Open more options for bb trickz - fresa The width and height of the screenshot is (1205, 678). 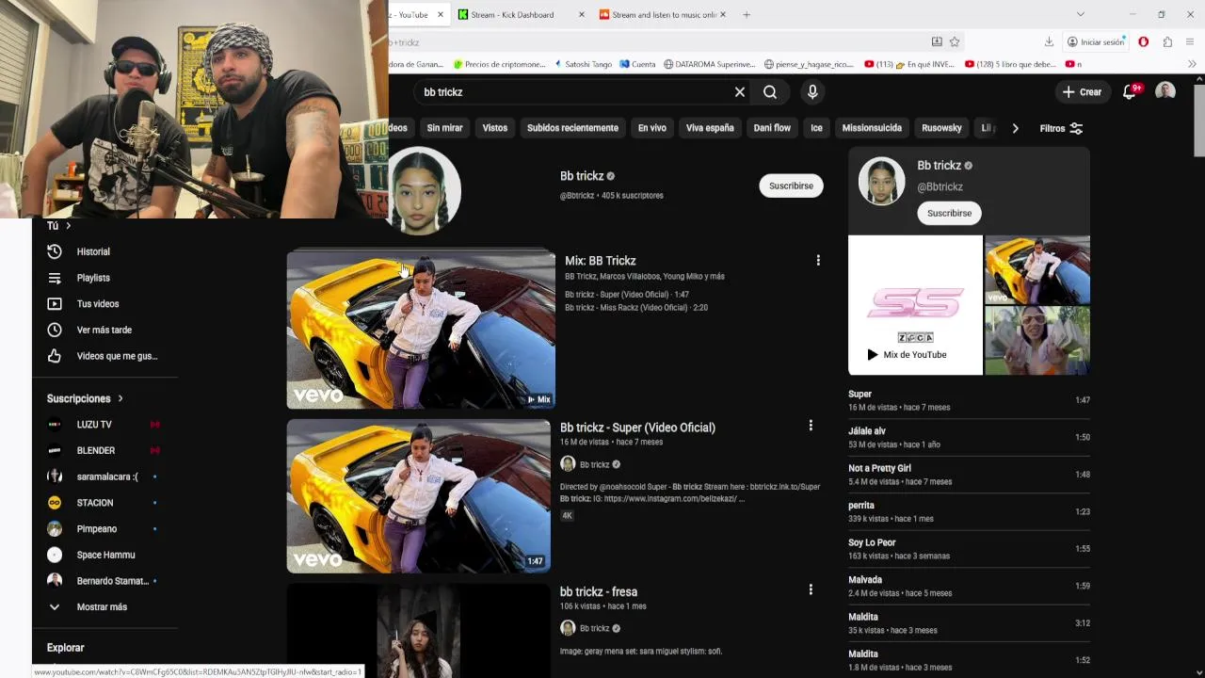811,589
